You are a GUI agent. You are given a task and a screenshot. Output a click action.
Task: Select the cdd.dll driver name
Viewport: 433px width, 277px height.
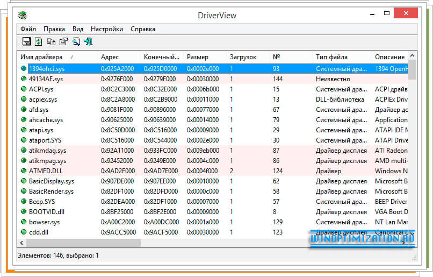pyautogui.click(x=39, y=232)
